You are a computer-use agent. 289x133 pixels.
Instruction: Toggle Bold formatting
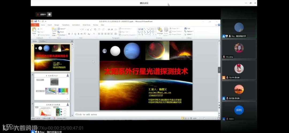coord(69,34)
